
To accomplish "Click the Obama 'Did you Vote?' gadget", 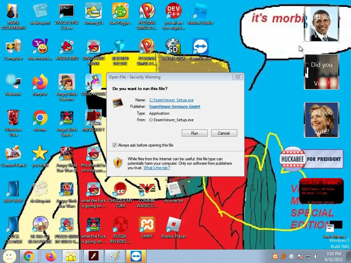I will (321, 24).
